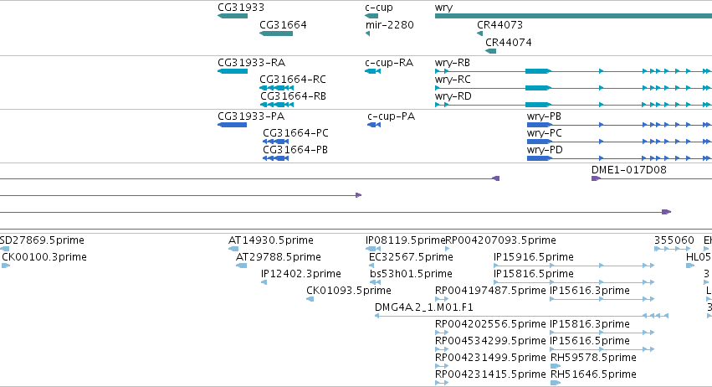The width and height of the screenshot is (712, 387).
Task: Click the teal arrow glyph under CG31933
Action: coord(233,17)
